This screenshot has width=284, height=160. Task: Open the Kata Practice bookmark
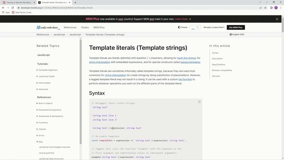pos(22,12)
